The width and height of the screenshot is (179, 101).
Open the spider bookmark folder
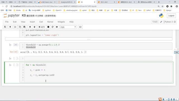(x=83, y=10)
